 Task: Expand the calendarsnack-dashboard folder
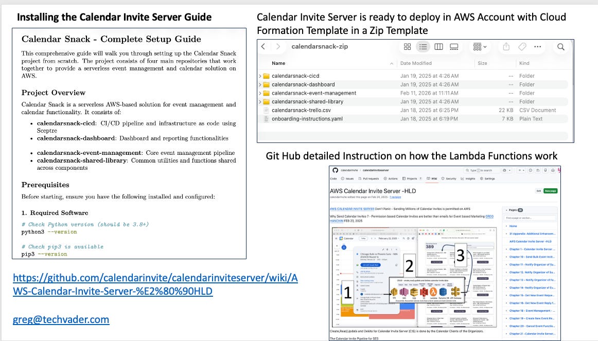pyautogui.click(x=260, y=84)
